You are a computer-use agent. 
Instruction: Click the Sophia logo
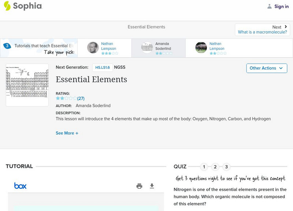(x=23, y=6)
